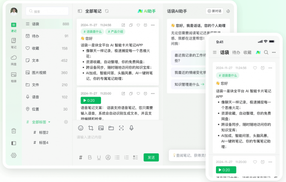
Task: Open settings gear in left sidebar
Action: pos(14,155)
